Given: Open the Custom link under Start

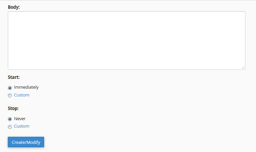Looking at the screenshot, I should click(21, 95).
